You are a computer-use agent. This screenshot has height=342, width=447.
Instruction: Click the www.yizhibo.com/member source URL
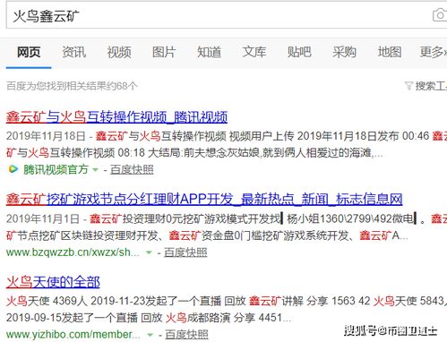coord(73,335)
